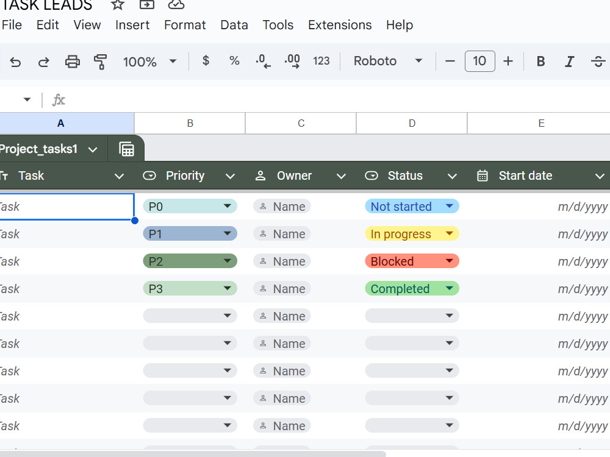This screenshot has width=610, height=457.
Task: Open the Priority column header dropdown
Action: click(x=231, y=176)
